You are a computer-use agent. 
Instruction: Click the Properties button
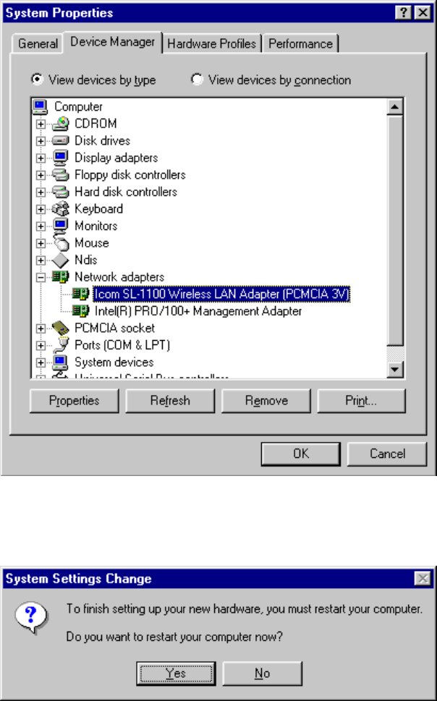coord(75,401)
